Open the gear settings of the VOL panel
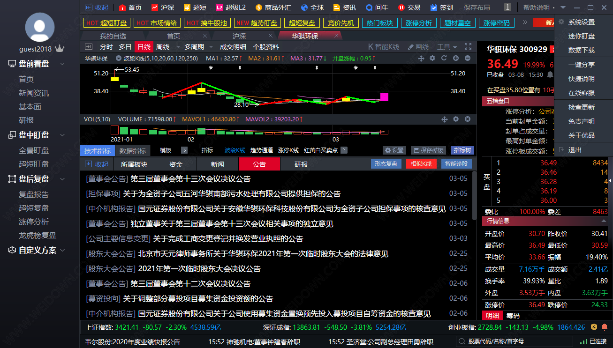 click(456, 119)
